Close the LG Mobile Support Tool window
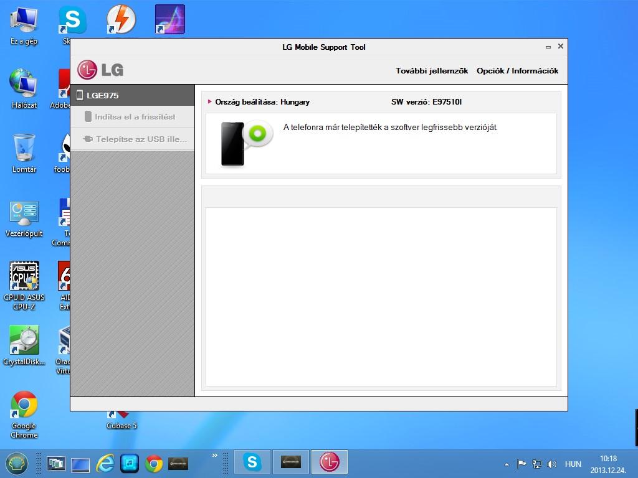The image size is (638, 478). (x=560, y=46)
